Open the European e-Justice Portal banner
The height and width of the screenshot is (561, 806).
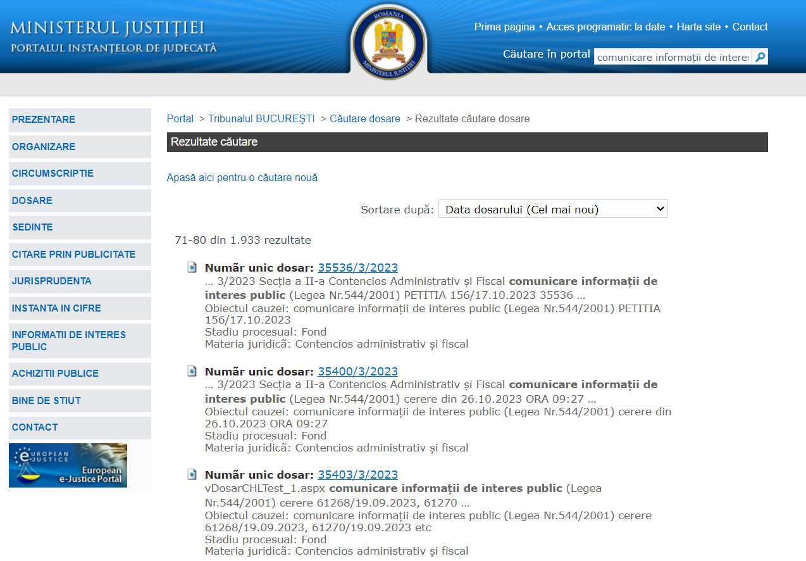click(68, 465)
